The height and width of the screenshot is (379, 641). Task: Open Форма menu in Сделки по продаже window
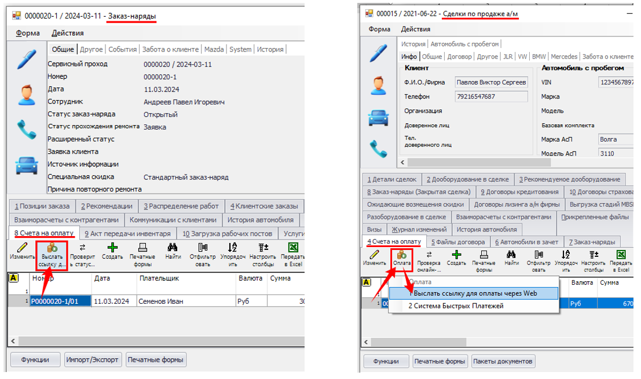(379, 29)
